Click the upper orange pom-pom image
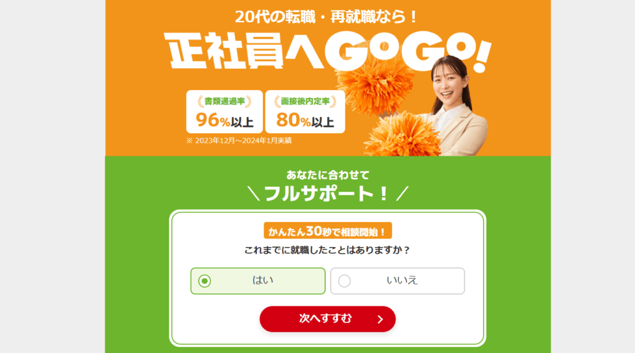This screenshot has height=353, width=635. point(375,85)
